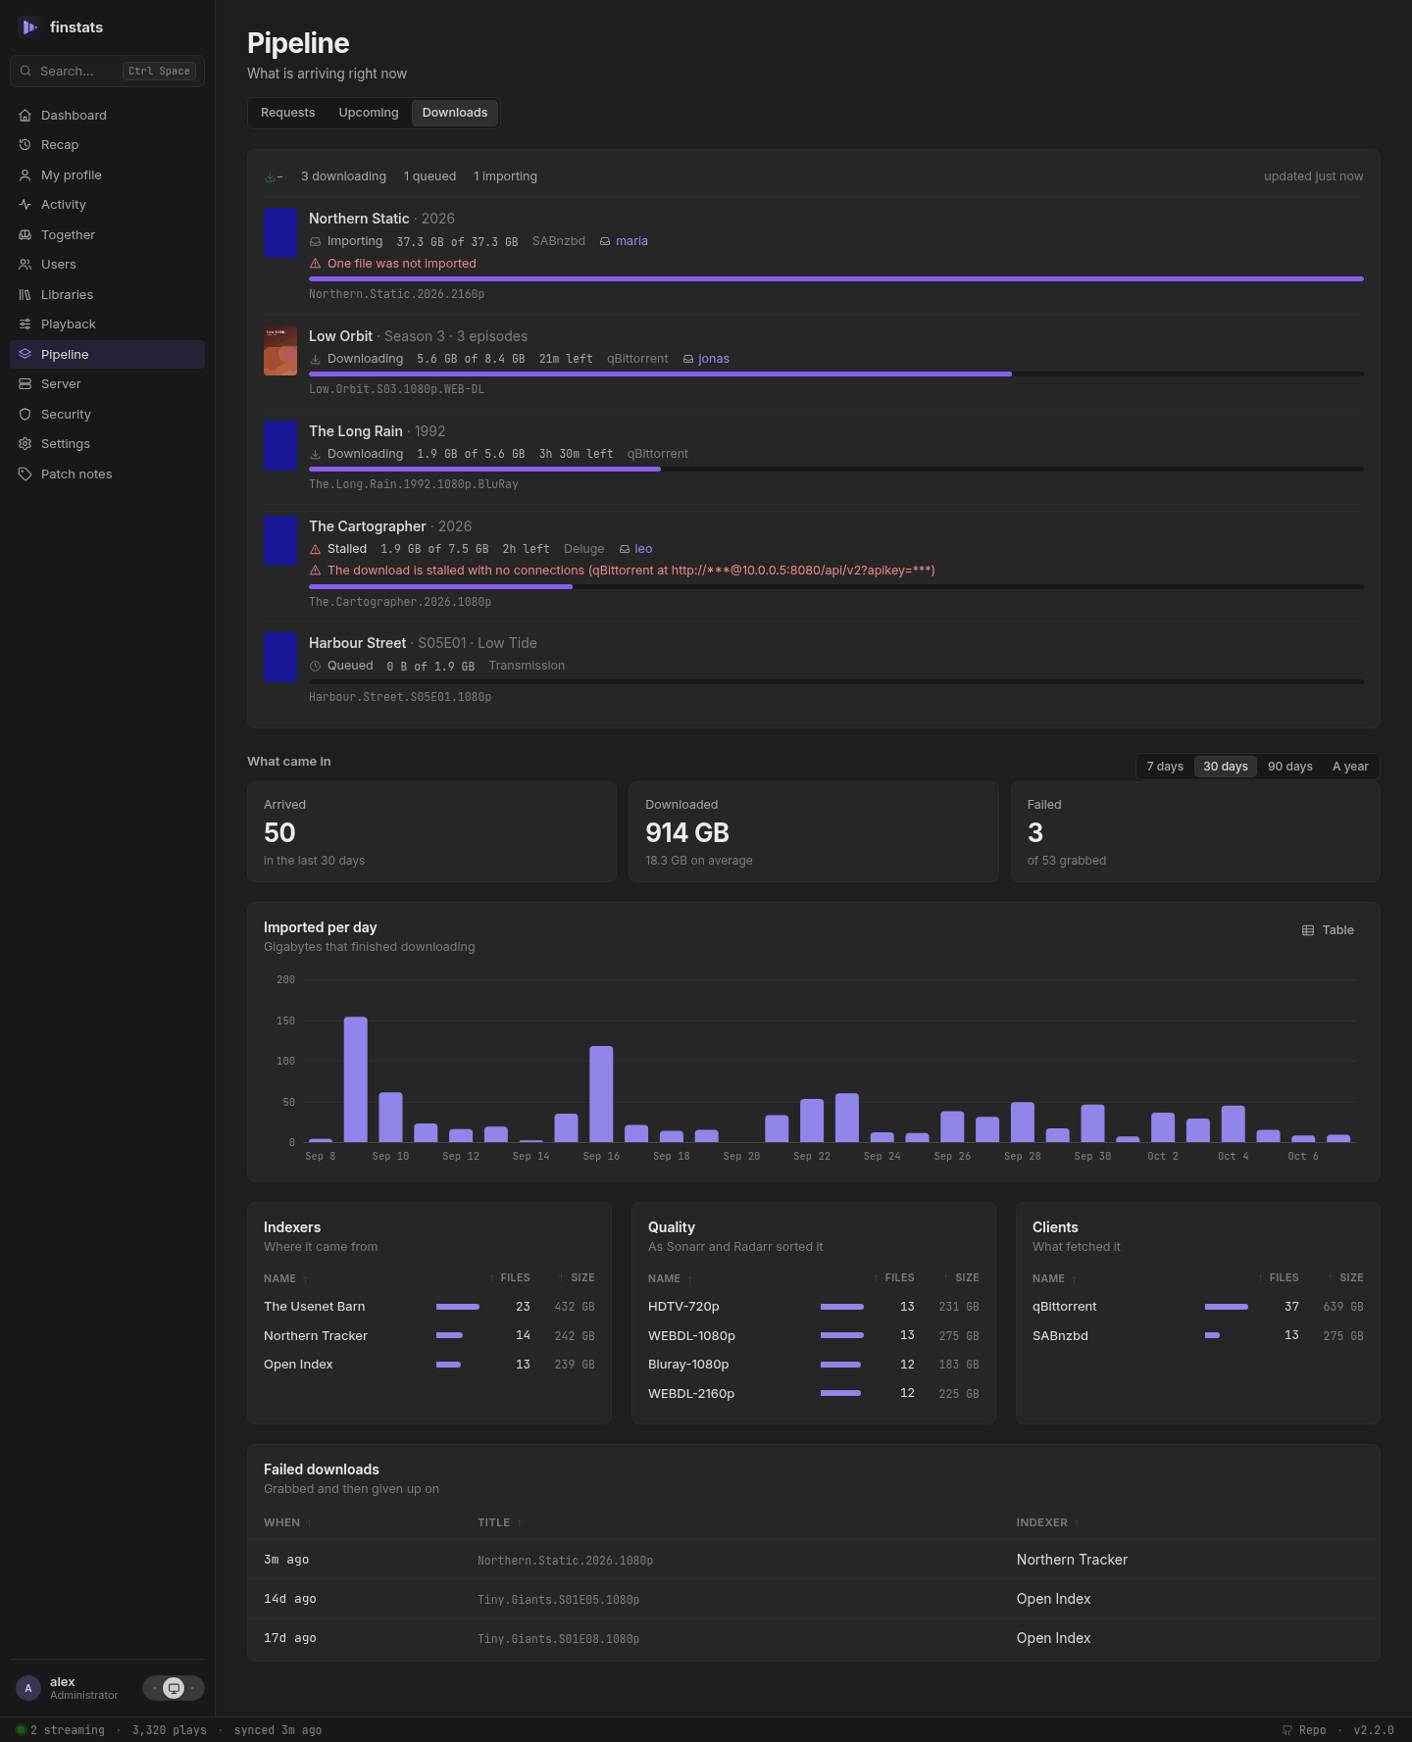This screenshot has width=1412, height=1742.
Task: Click the warning icon beside 'One file was not imported'
Action: tap(316, 264)
